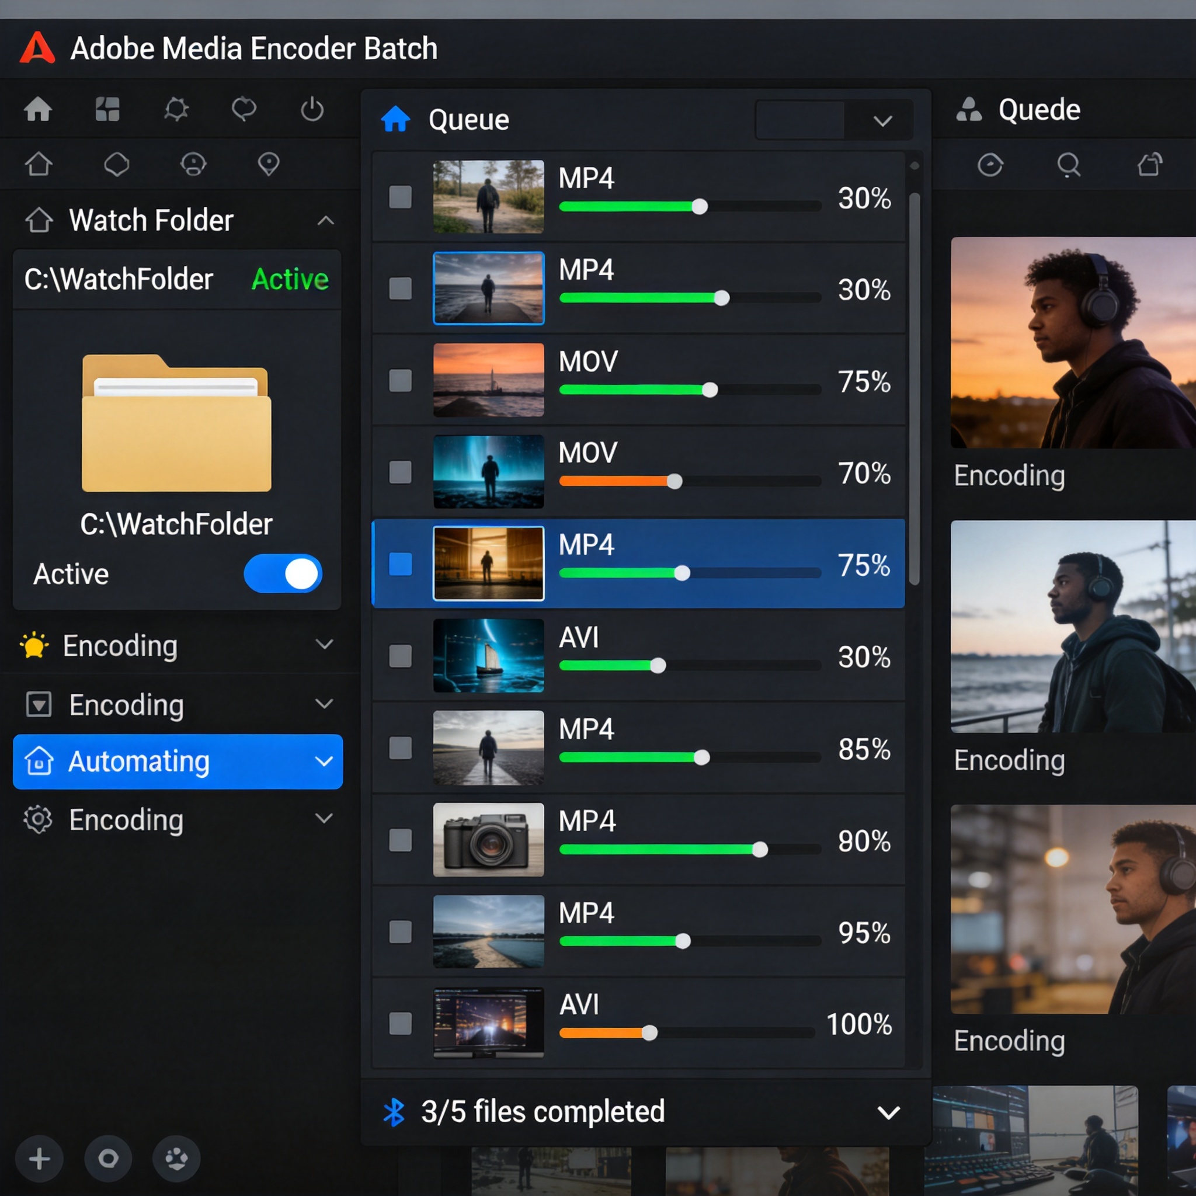Open the dashboard grid icon in top toolbar
The image size is (1196, 1196).
click(x=107, y=110)
